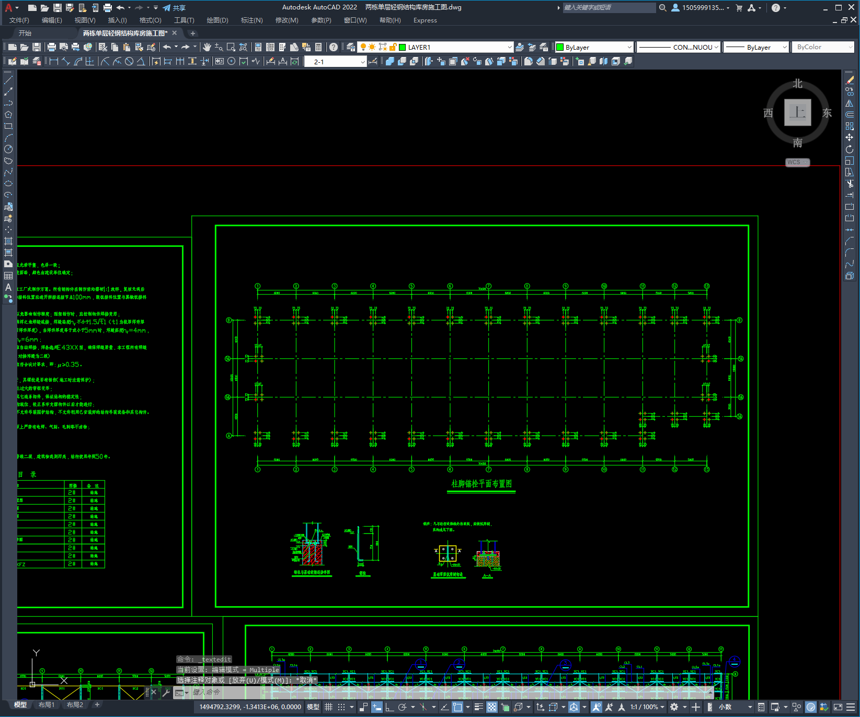Screen dimensions: 860x717
Task: Click the green LAYER1 color swatch
Action: click(403, 47)
